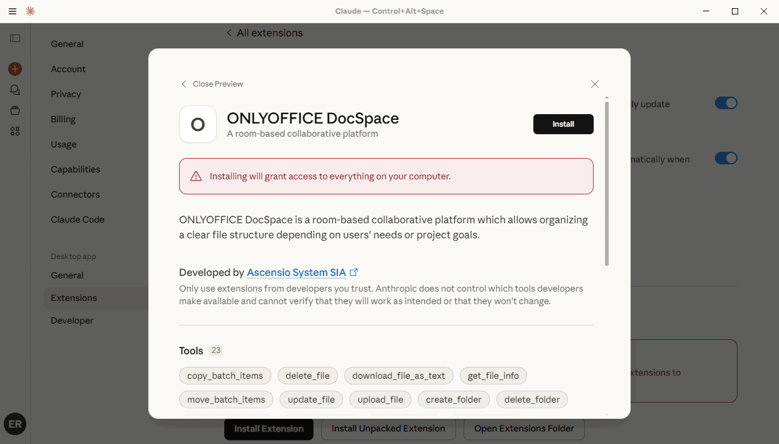Screen dimensions: 779x444
Task: Open the hamburger menu in title bar
Action: (13, 11)
